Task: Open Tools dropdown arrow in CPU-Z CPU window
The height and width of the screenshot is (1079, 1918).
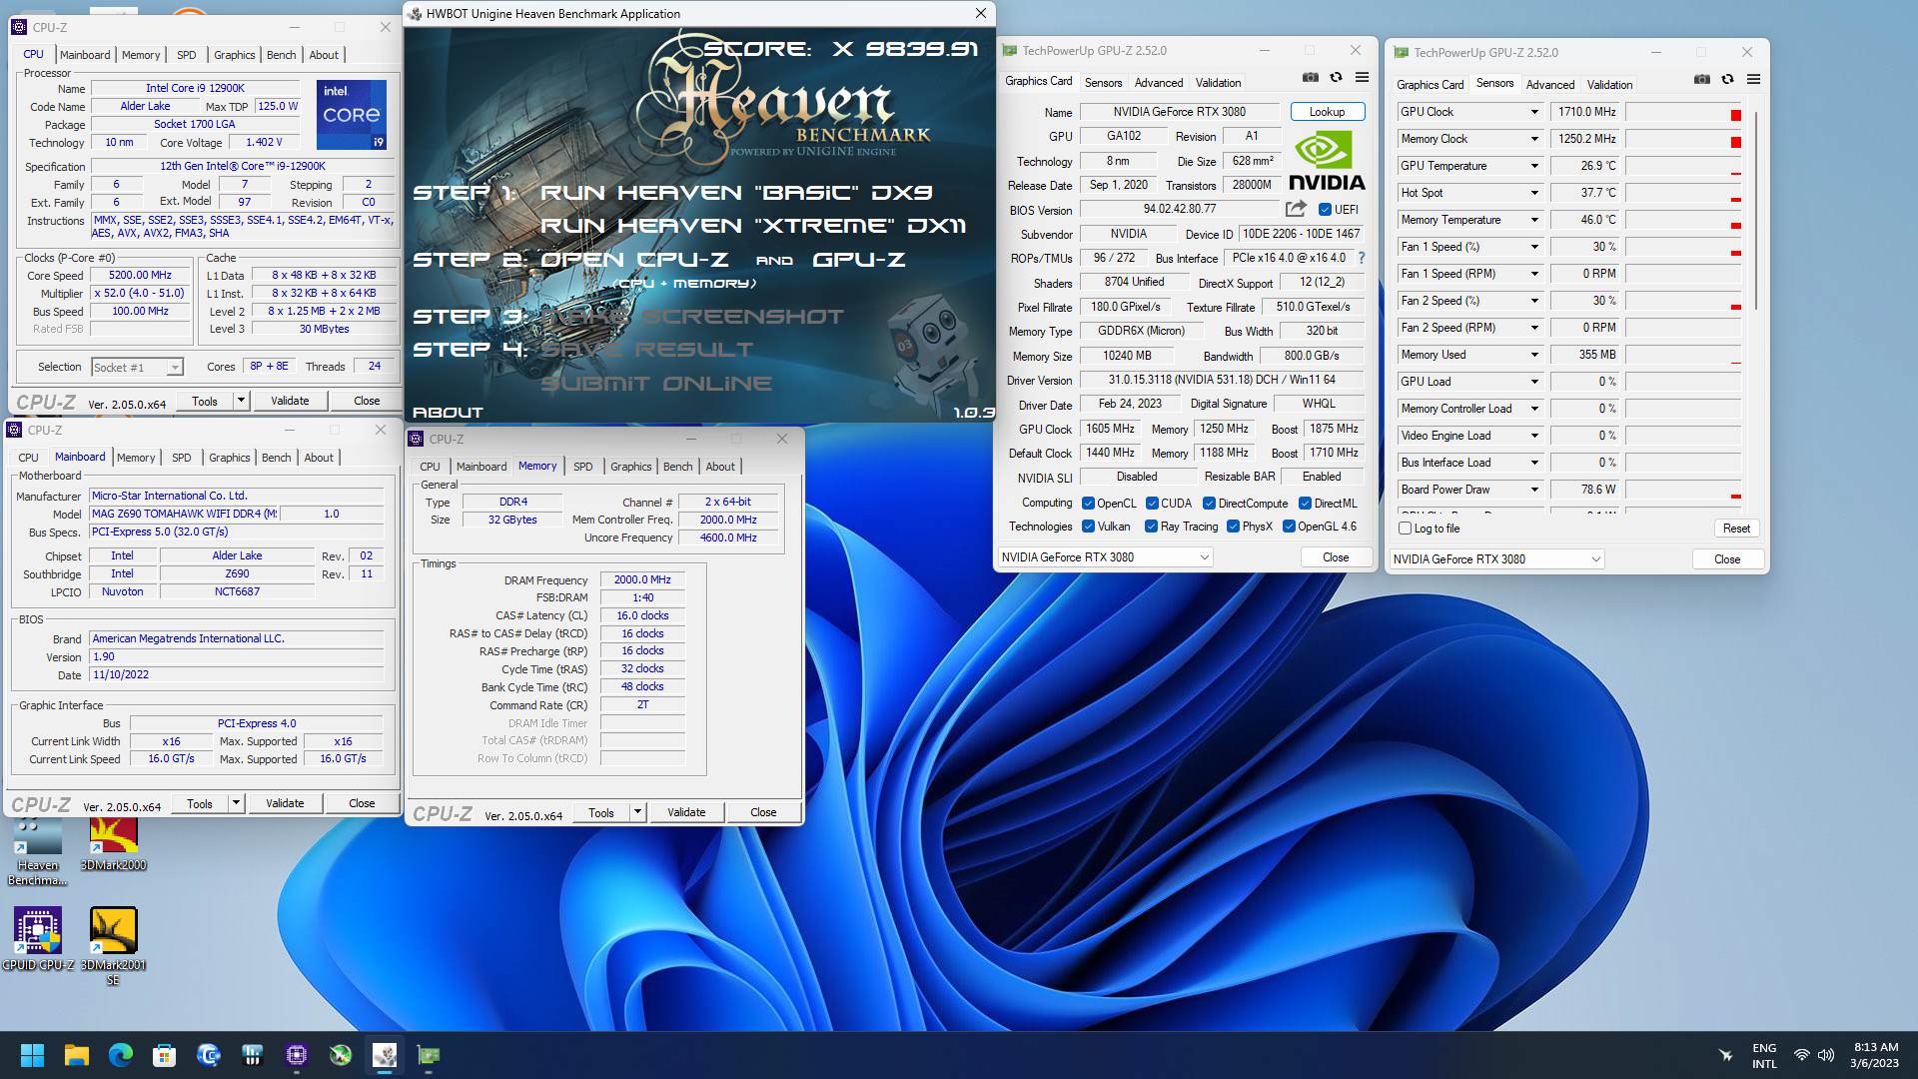Action: point(240,401)
